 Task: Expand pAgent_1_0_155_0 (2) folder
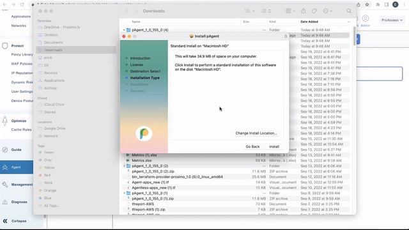coord(124,166)
